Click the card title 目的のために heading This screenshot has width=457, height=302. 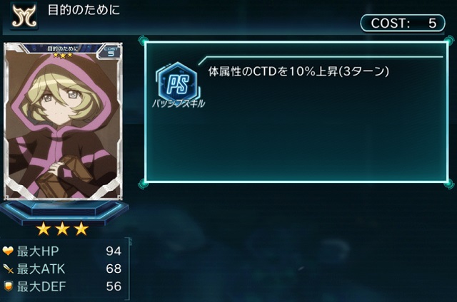pos(84,10)
